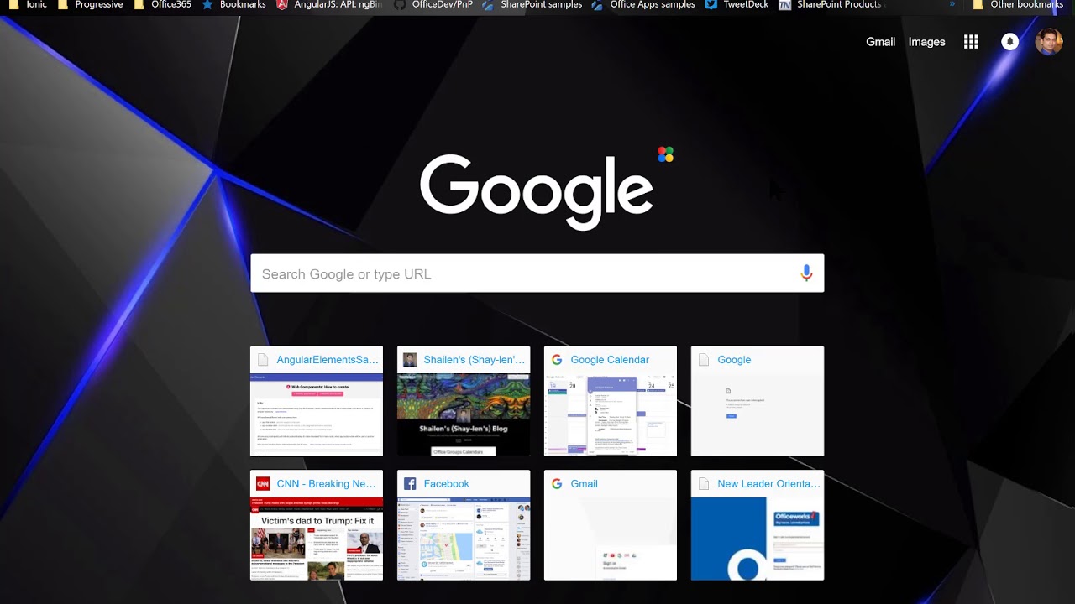Start voice search with microphone icon

(806, 273)
